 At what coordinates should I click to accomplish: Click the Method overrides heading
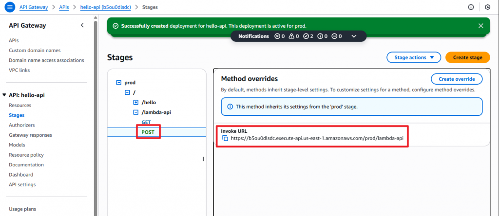[249, 78]
